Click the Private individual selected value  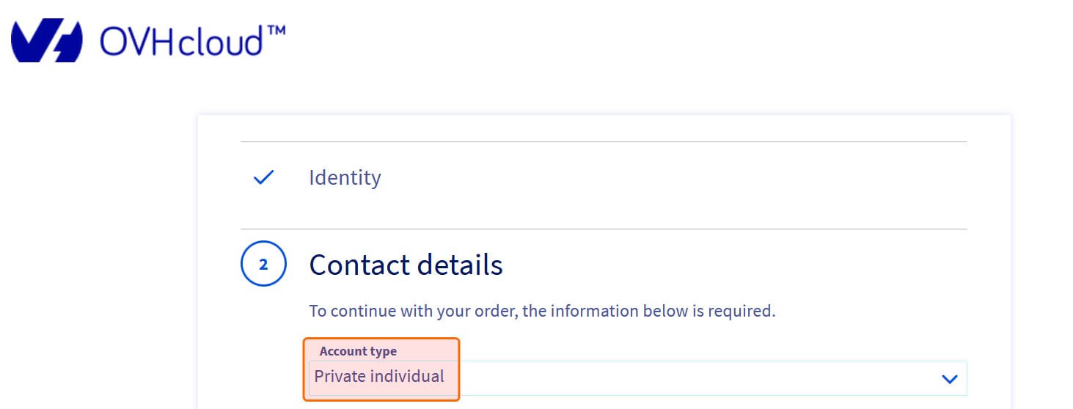tap(379, 377)
